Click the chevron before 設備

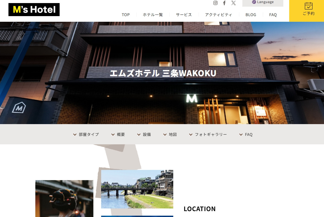[x=139, y=134]
